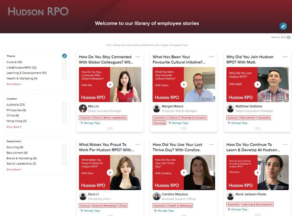Open three-dot menu on Matt's video card
Viewport: 292px width, 216px height.
pos(285,57)
